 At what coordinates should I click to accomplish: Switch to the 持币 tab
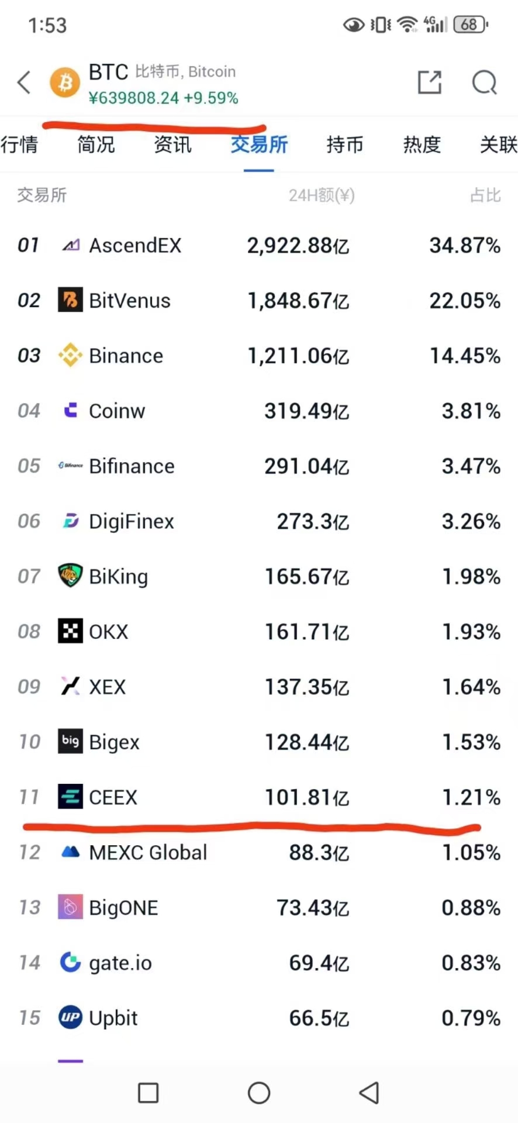coord(345,144)
